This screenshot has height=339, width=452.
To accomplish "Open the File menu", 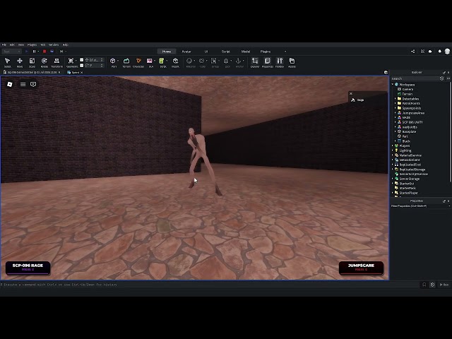I will point(4,44).
